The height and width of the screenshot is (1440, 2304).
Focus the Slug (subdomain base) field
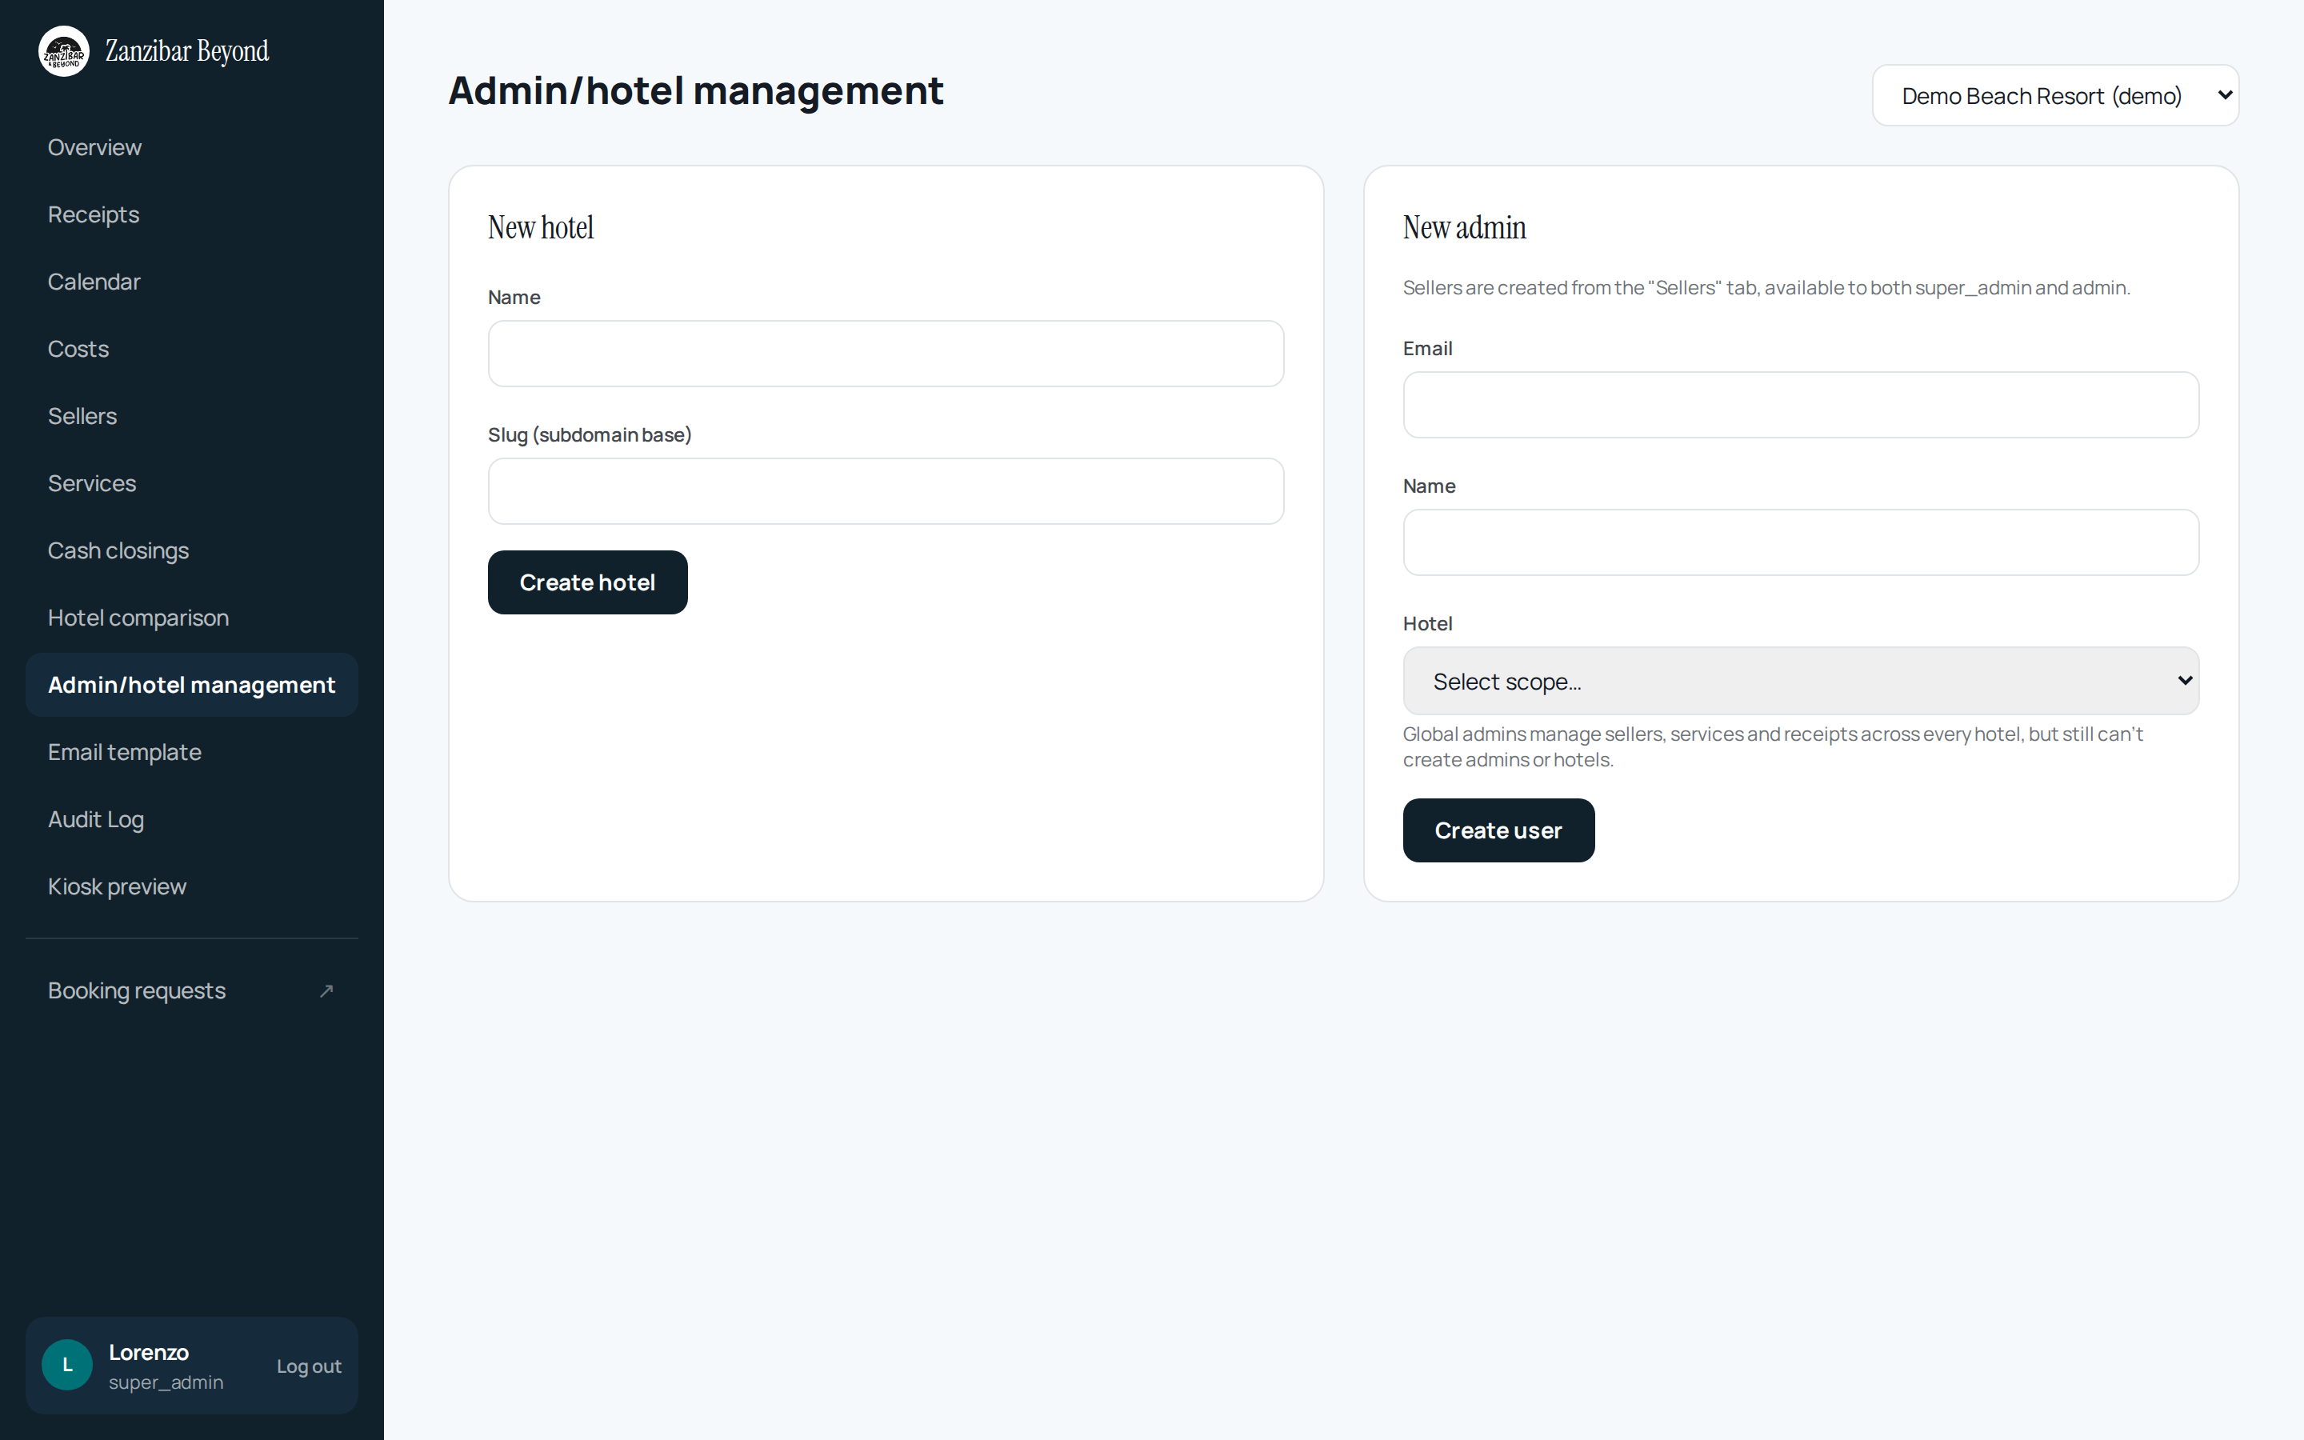click(886, 491)
